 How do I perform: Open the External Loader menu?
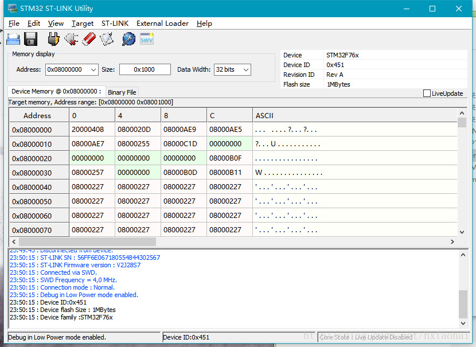pyautogui.click(x=162, y=24)
